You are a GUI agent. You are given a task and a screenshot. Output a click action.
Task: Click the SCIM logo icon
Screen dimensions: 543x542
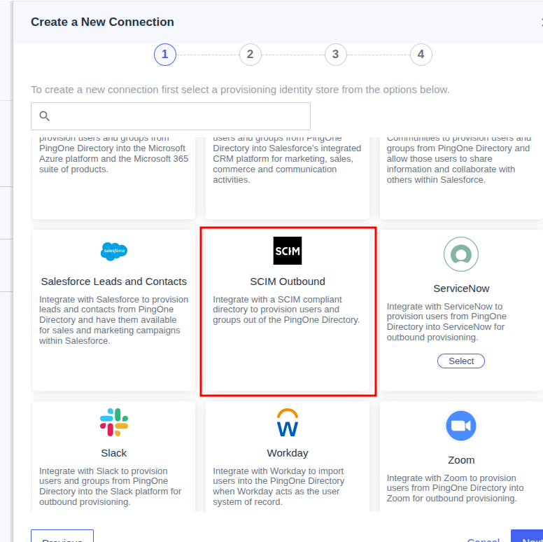[288, 251]
